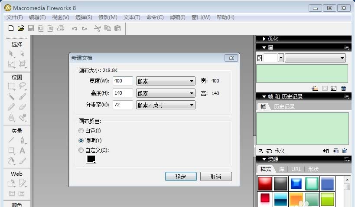Click the Print toolbar icon

pos(61,28)
